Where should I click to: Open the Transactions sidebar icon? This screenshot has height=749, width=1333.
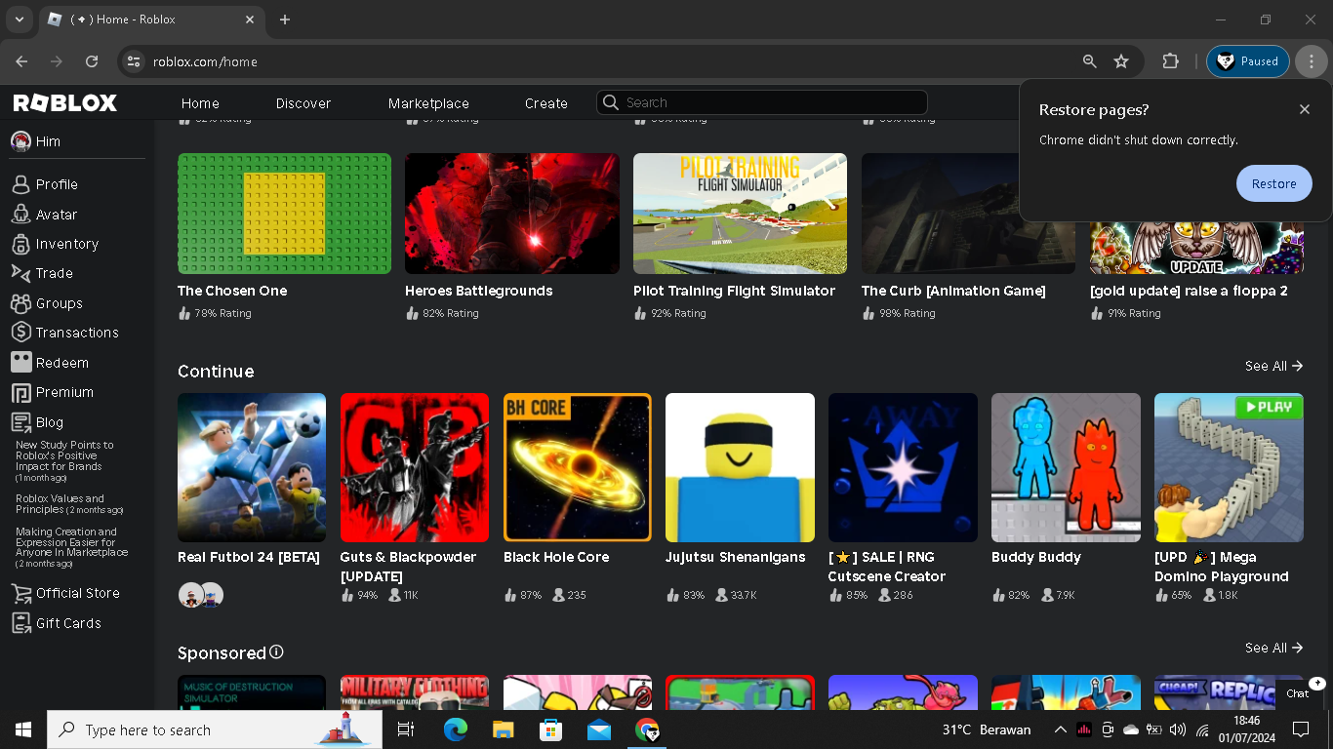pyautogui.click(x=20, y=333)
